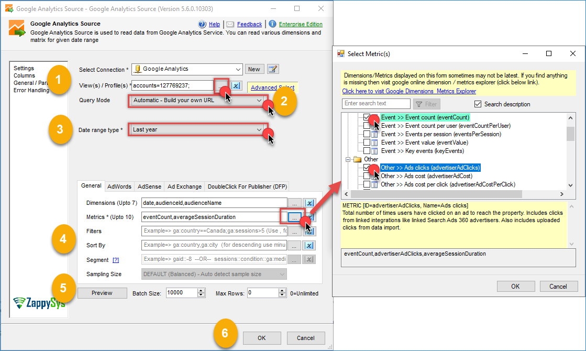Screen dimensions: 586x351
Task: Click metric icon beside Events per session
Action: click(x=374, y=134)
